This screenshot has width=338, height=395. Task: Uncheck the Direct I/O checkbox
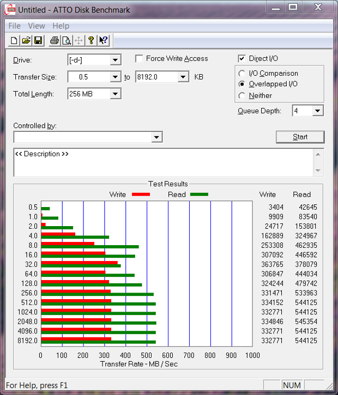tap(242, 59)
